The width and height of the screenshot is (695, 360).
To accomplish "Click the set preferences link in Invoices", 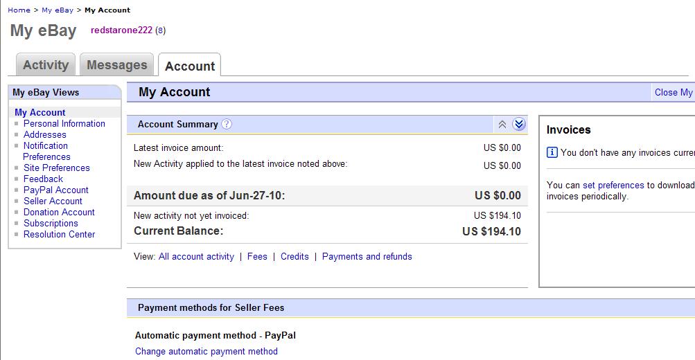I will point(613,185).
